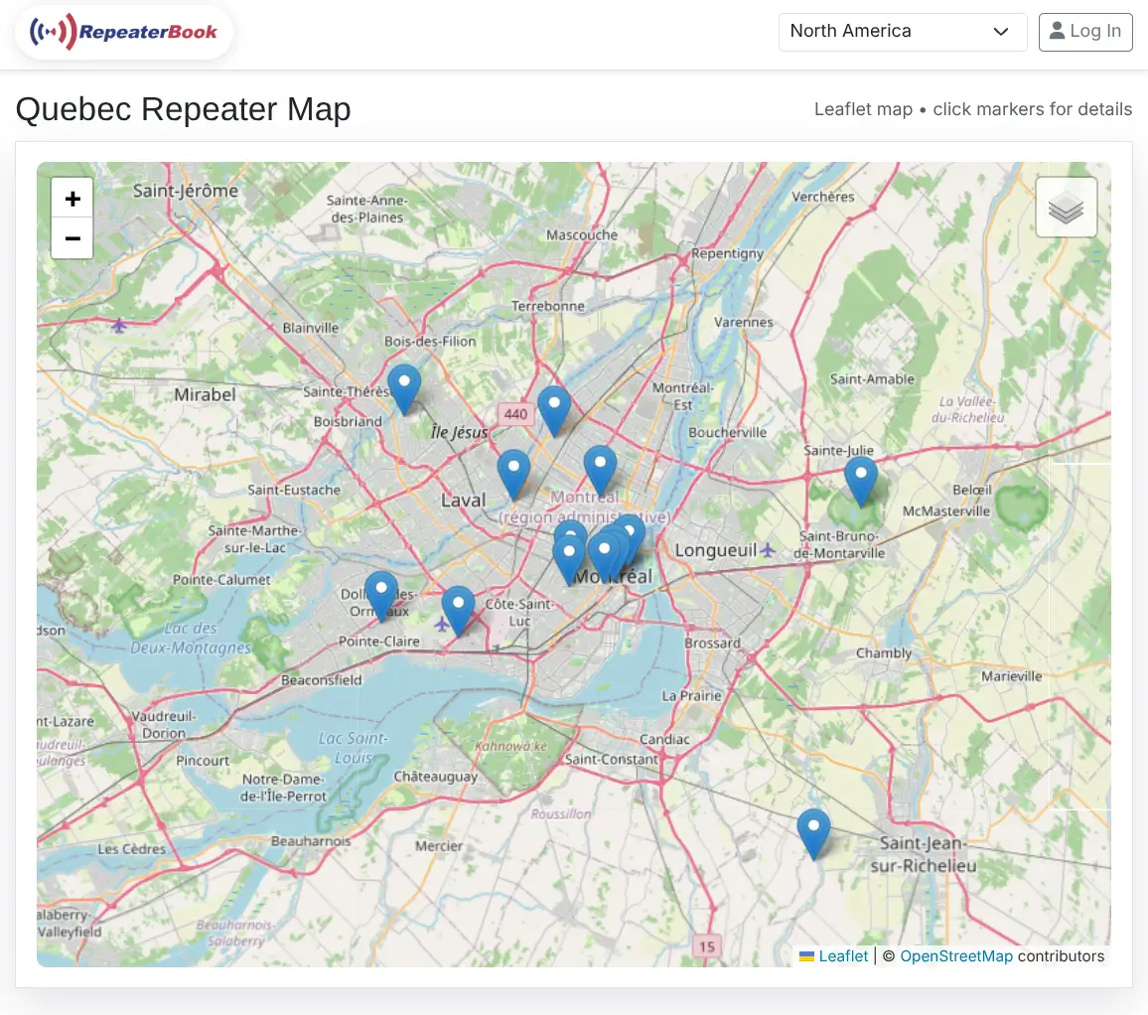The image size is (1148, 1015).
Task: Click the marker near Saint-Jean-sur-Richelieu
Action: coord(813,834)
